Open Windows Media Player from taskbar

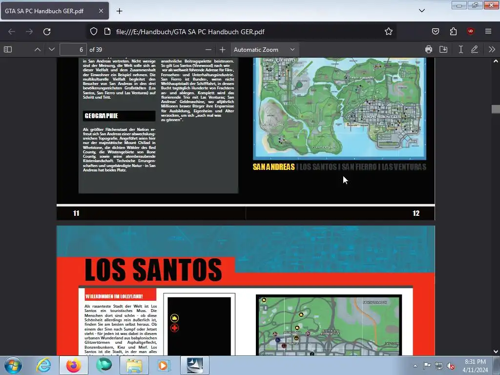tap(164, 365)
